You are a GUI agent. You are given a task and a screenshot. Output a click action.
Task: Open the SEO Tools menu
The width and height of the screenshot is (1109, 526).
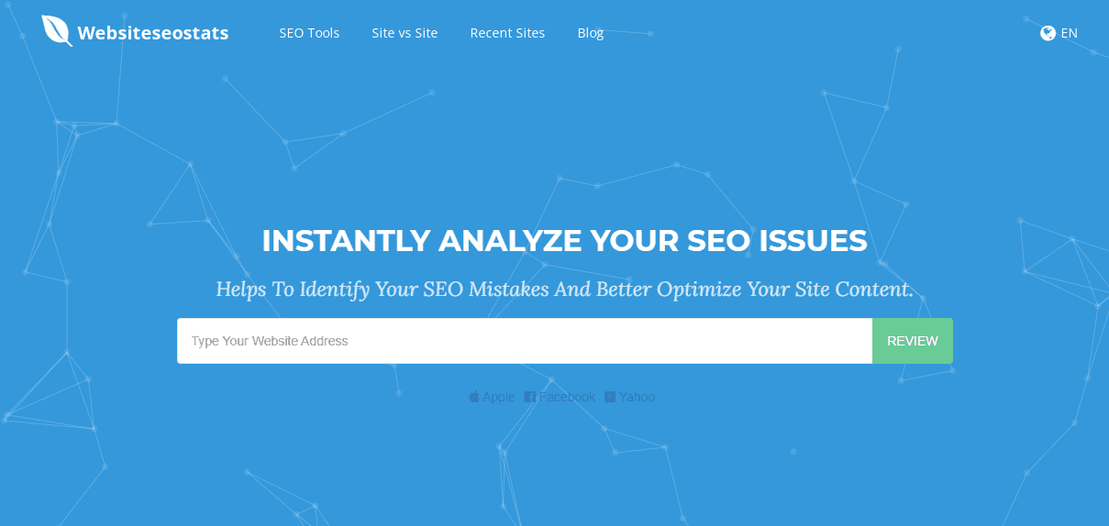click(x=309, y=33)
